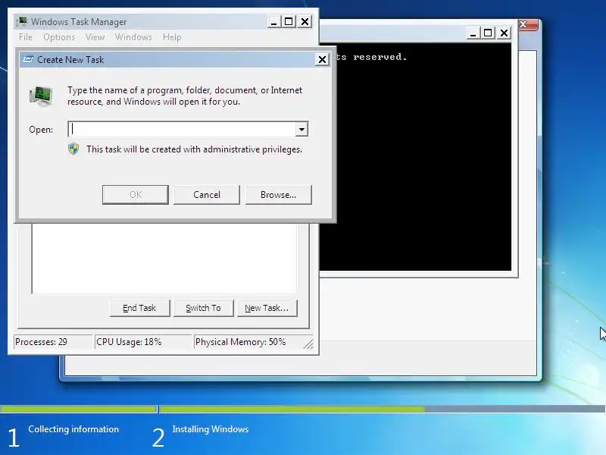The width and height of the screenshot is (606, 455).
Task: Open the Options menu in Task Manager
Action: [x=59, y=37]
